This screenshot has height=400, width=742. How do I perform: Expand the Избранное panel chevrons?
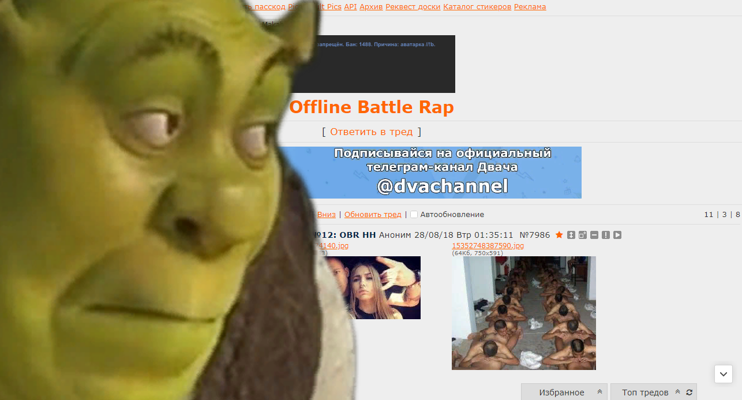(x=599, y=392)
